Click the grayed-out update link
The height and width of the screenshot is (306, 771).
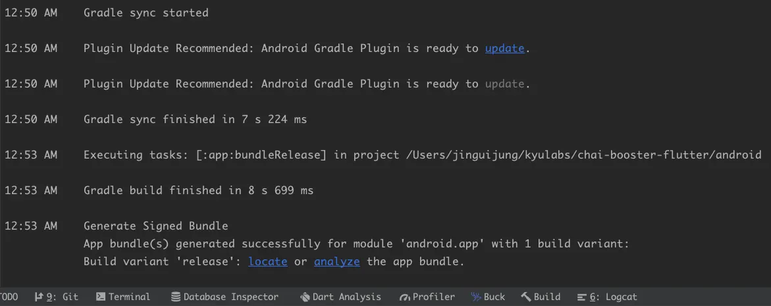(504, 84)
